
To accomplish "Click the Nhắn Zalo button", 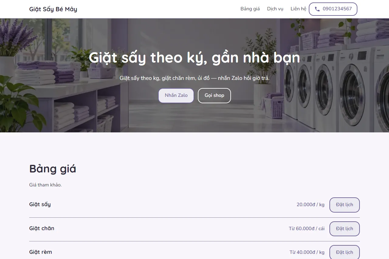I will [x=176, y=96].
